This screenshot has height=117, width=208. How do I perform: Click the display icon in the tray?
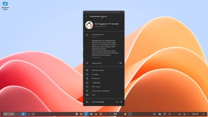click(185, 114)
